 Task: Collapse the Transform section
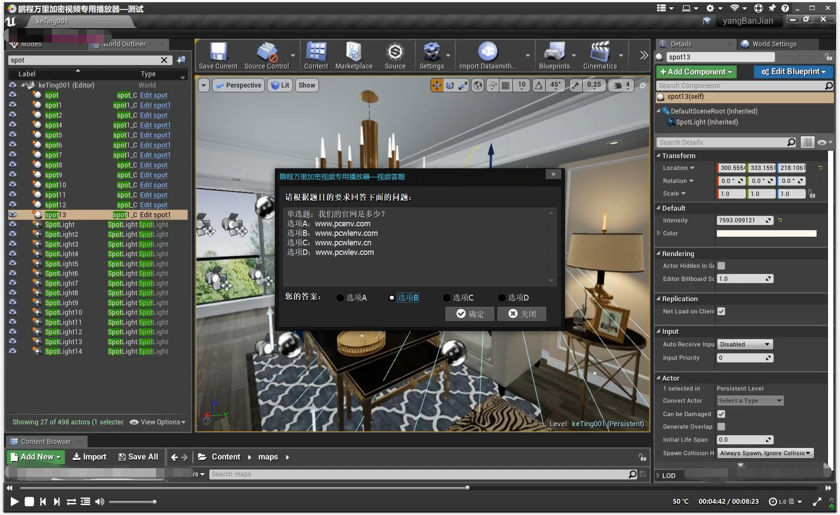click(x=659, y=155)
